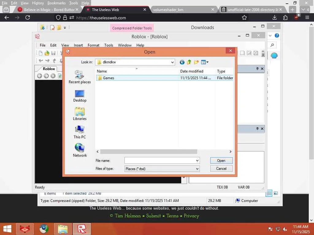Click the horizontal scrollbar thumb in file list
Image resolution: width=314 pixels, height=235 pixels.
pos(149,152)
